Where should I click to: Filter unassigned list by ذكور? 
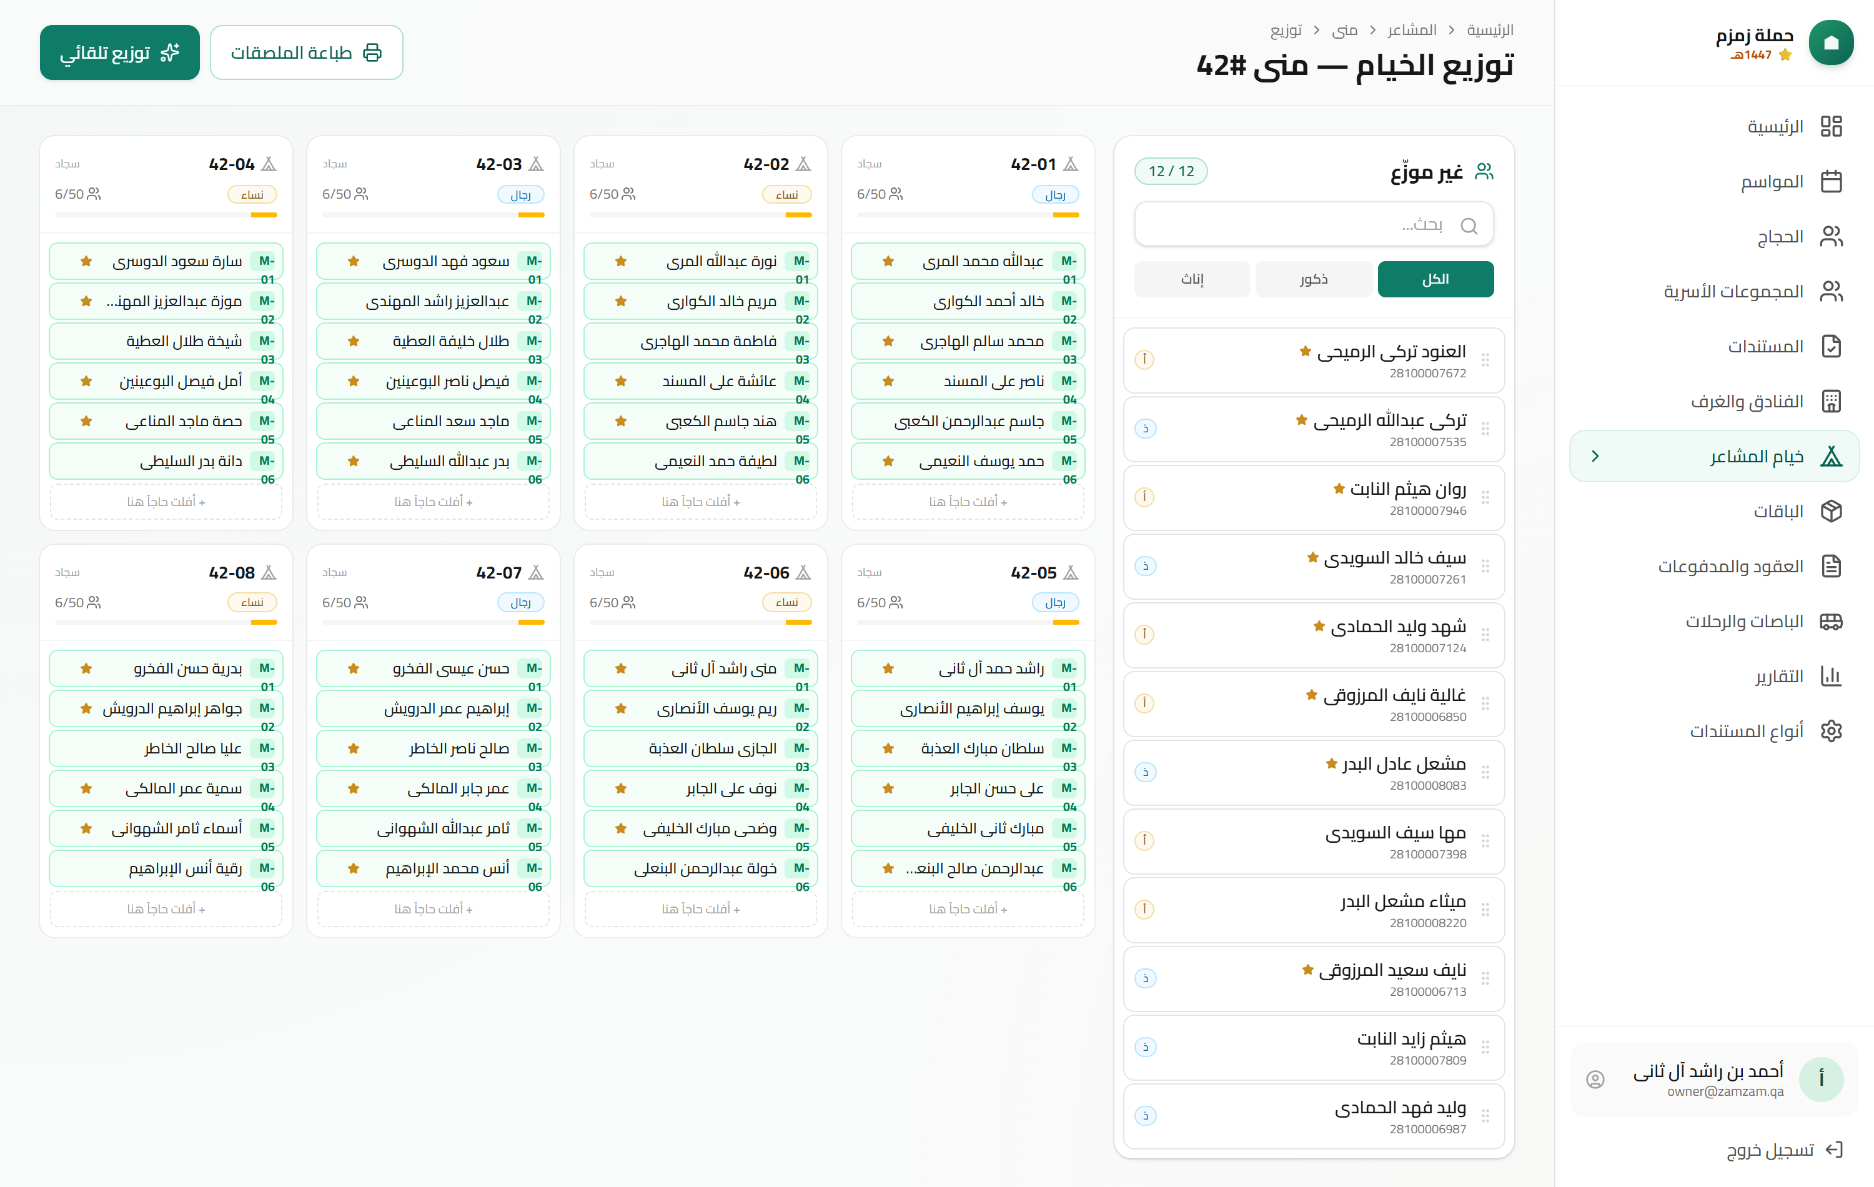point(1314,279)
